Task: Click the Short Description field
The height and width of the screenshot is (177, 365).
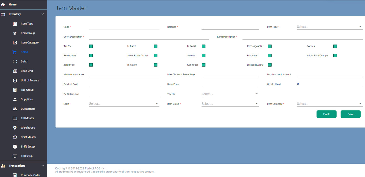Action: click(x=149, y=37)
